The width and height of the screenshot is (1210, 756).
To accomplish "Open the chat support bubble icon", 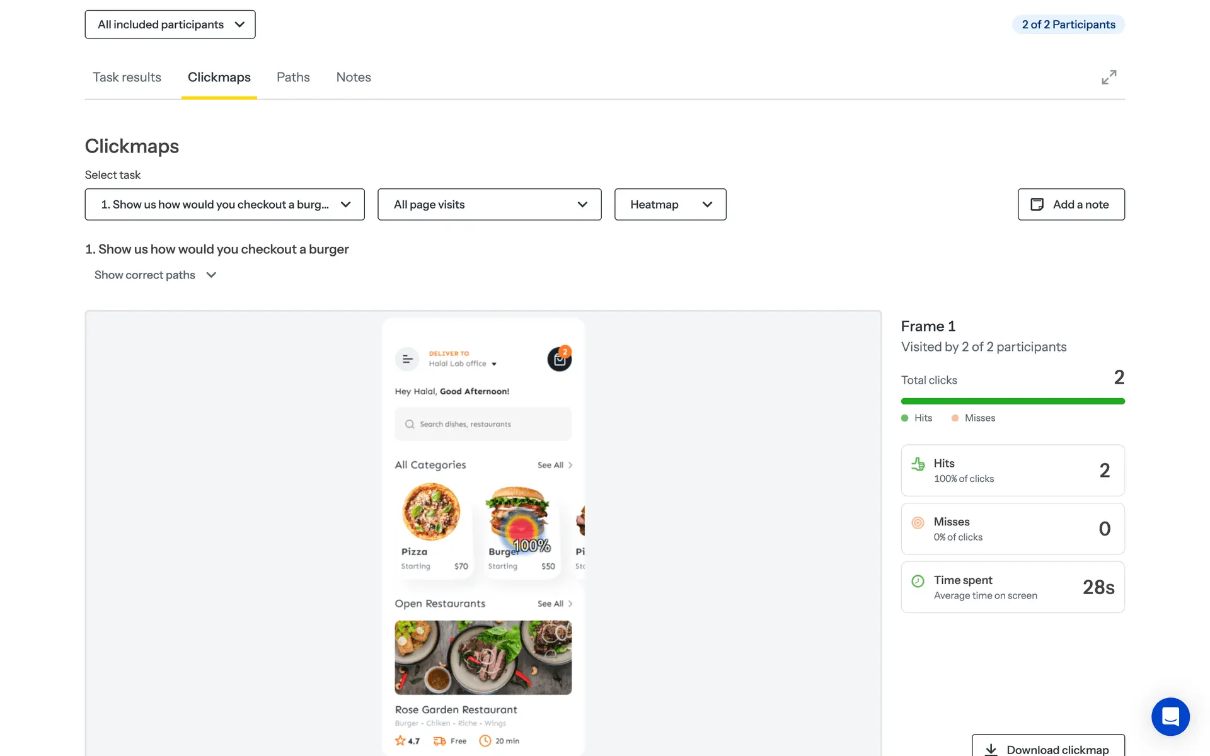I will coord(1170,716).
